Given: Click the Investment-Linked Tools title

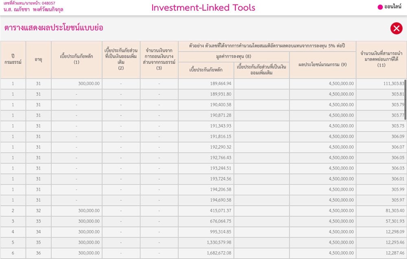Looking at the screenshot, I should pos(203,8).
